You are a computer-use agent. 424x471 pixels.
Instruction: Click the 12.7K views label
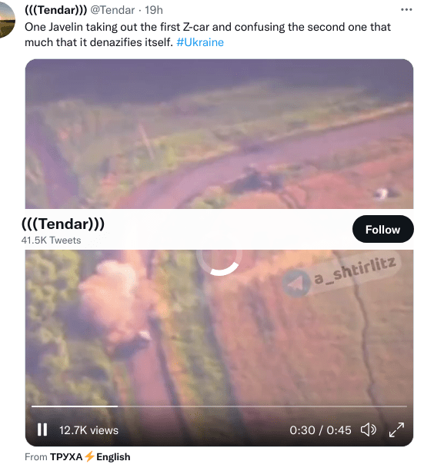[x=88, y=430]
